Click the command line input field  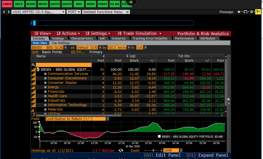click(x=112, y=23)
